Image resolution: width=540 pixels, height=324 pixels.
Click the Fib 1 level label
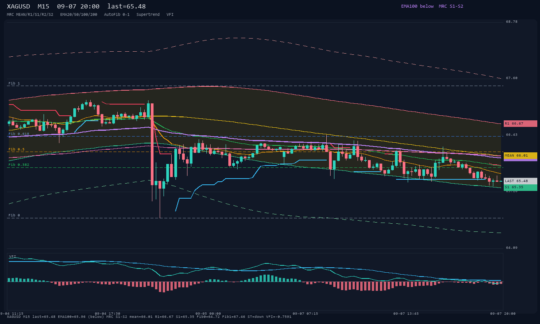[14, 83]
